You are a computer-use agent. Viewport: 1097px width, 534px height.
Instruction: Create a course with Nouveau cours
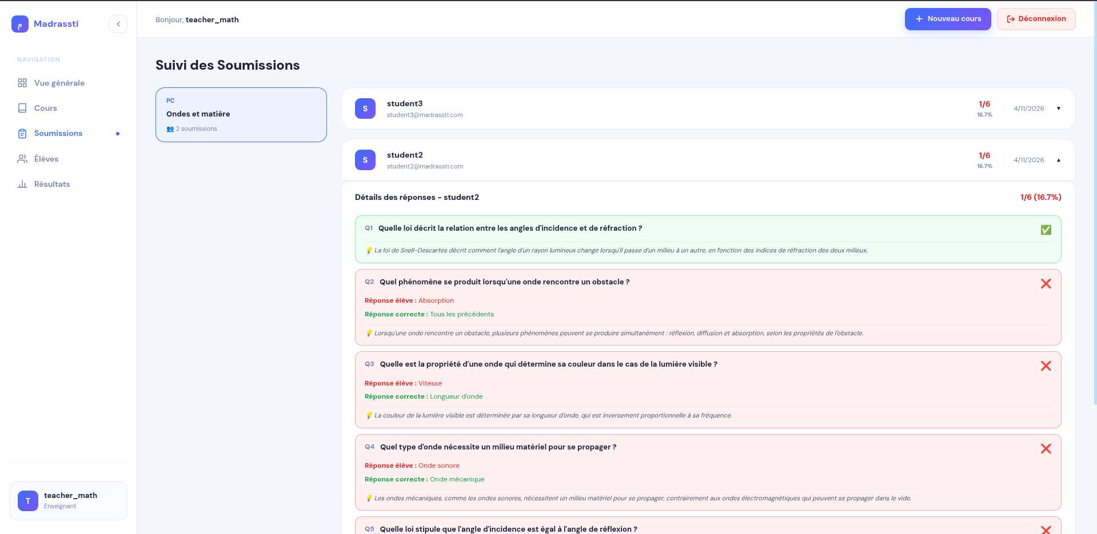coord(948,19)
